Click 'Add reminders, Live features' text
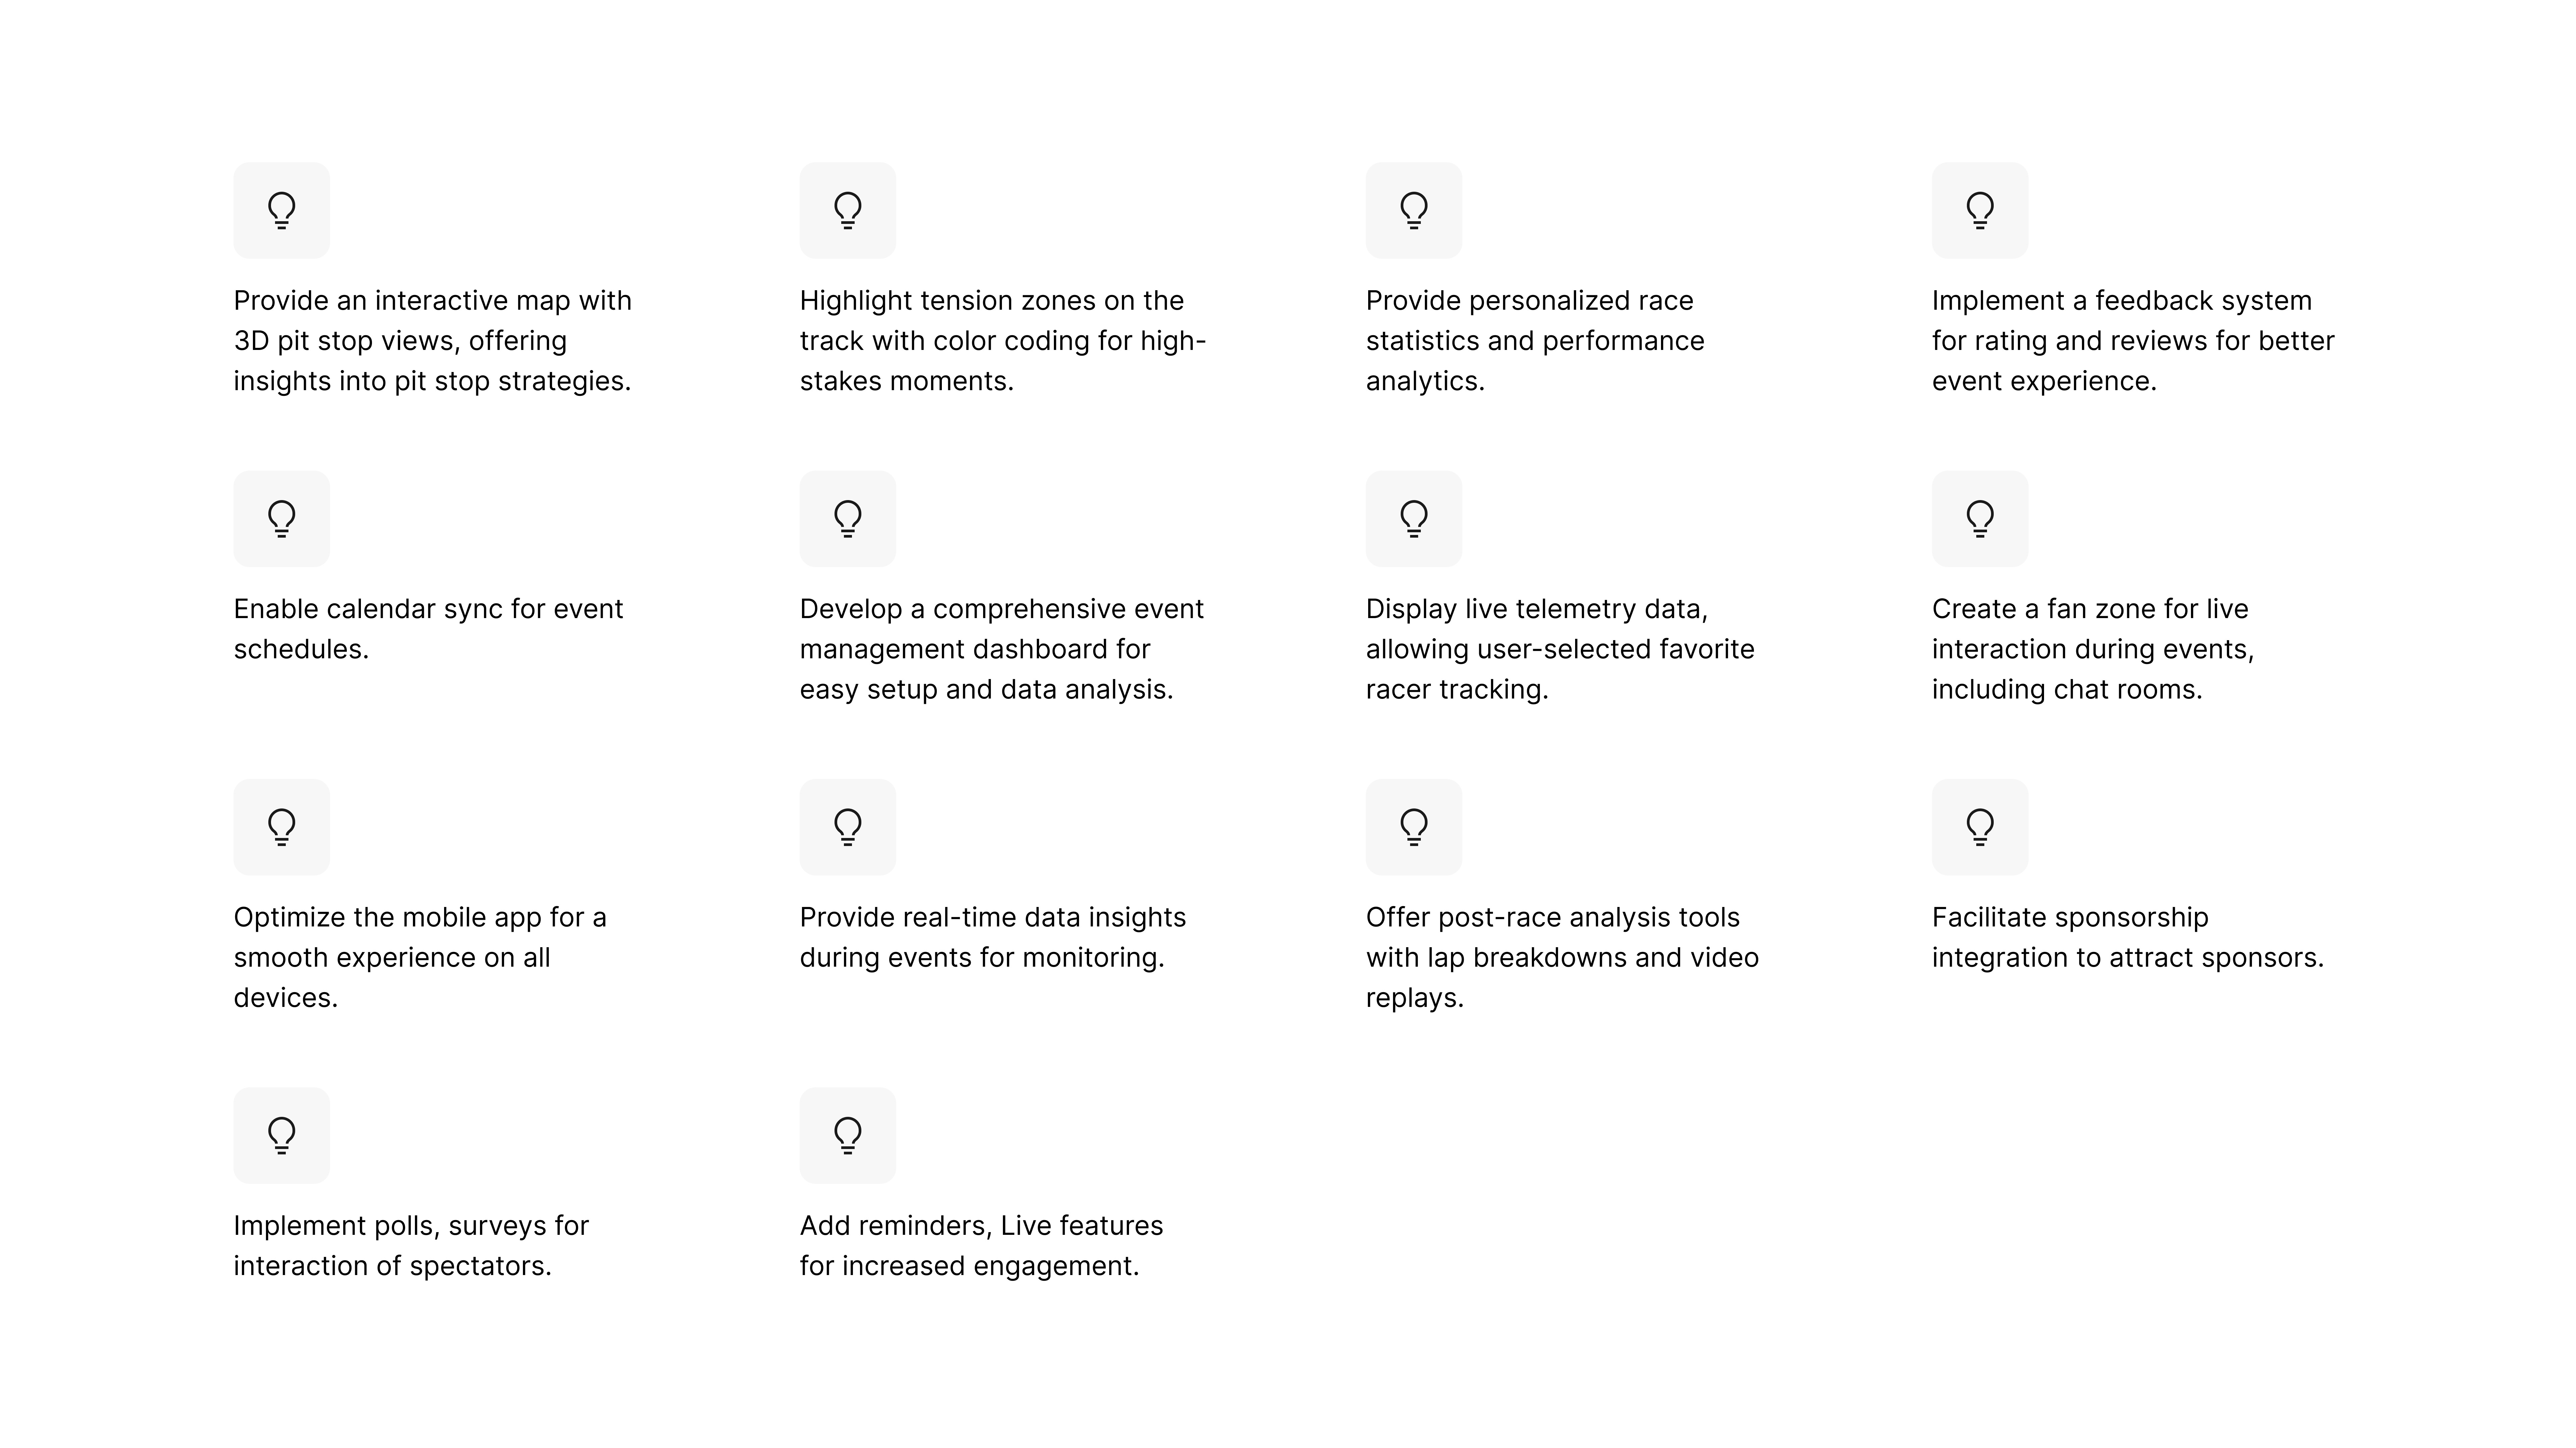This screenshot has height=1448, width=2576. [981, 1245]
